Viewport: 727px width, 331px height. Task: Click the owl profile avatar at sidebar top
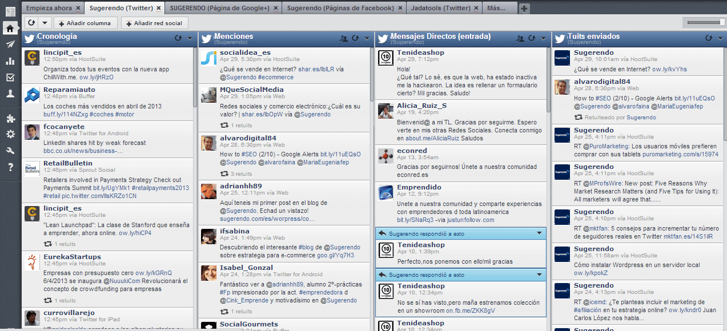click(x=10, y=11)
